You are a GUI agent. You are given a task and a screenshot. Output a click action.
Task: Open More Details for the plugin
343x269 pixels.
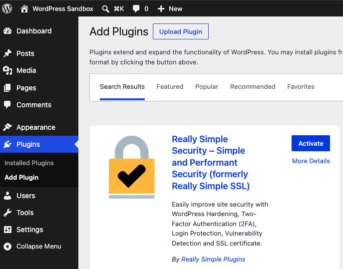click(311, 161)
